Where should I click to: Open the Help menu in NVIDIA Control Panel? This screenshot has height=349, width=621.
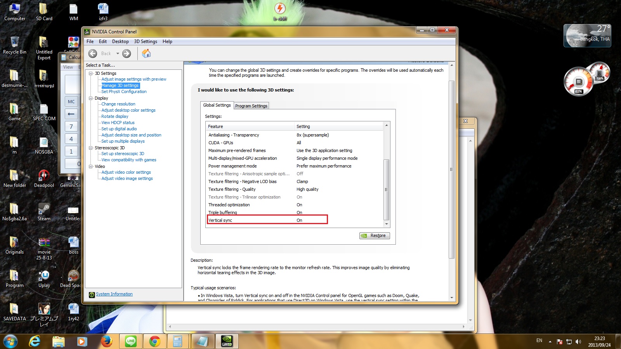(167, 41)
